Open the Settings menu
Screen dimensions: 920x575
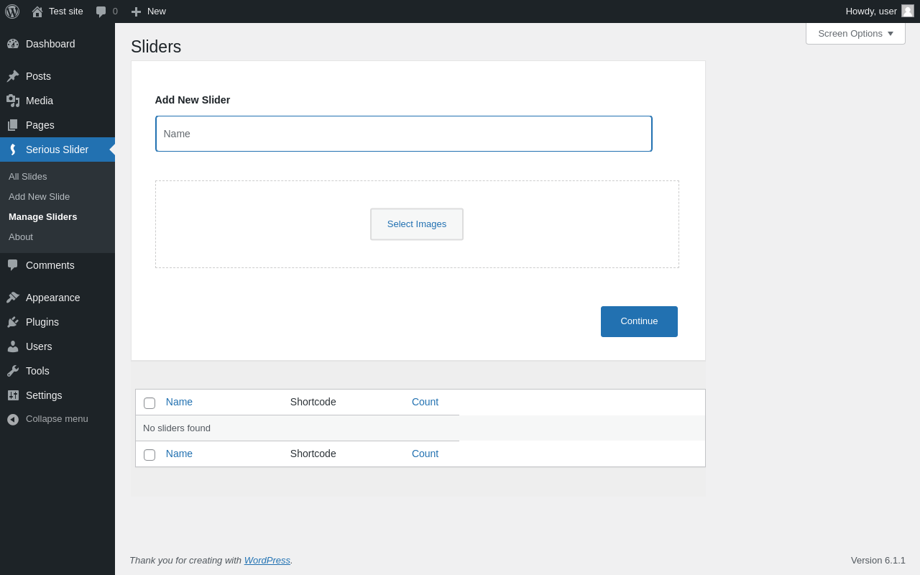(57, 395)
